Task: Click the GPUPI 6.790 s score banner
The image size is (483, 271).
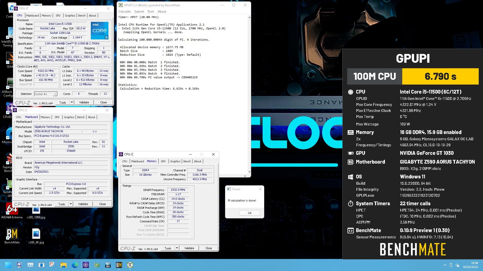Action: tap(440, 76)
